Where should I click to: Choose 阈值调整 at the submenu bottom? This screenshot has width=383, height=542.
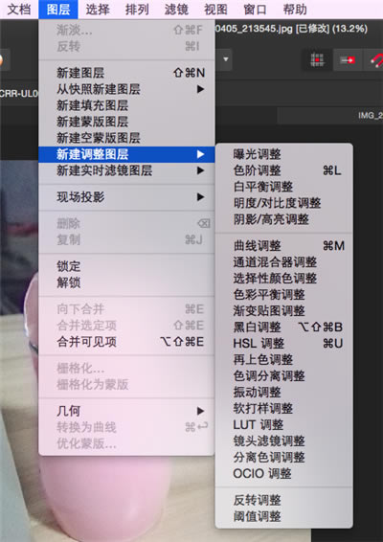point(283,517)
